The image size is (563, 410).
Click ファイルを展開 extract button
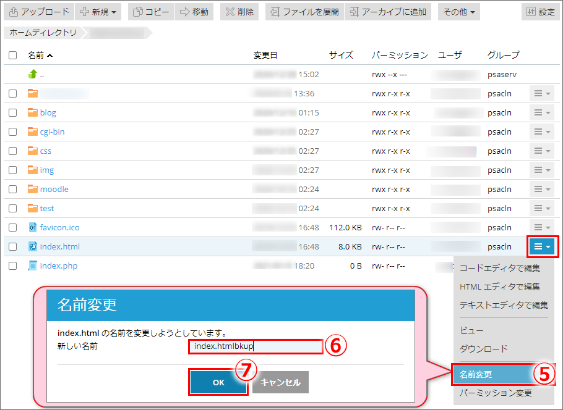[x=305, y=12]
